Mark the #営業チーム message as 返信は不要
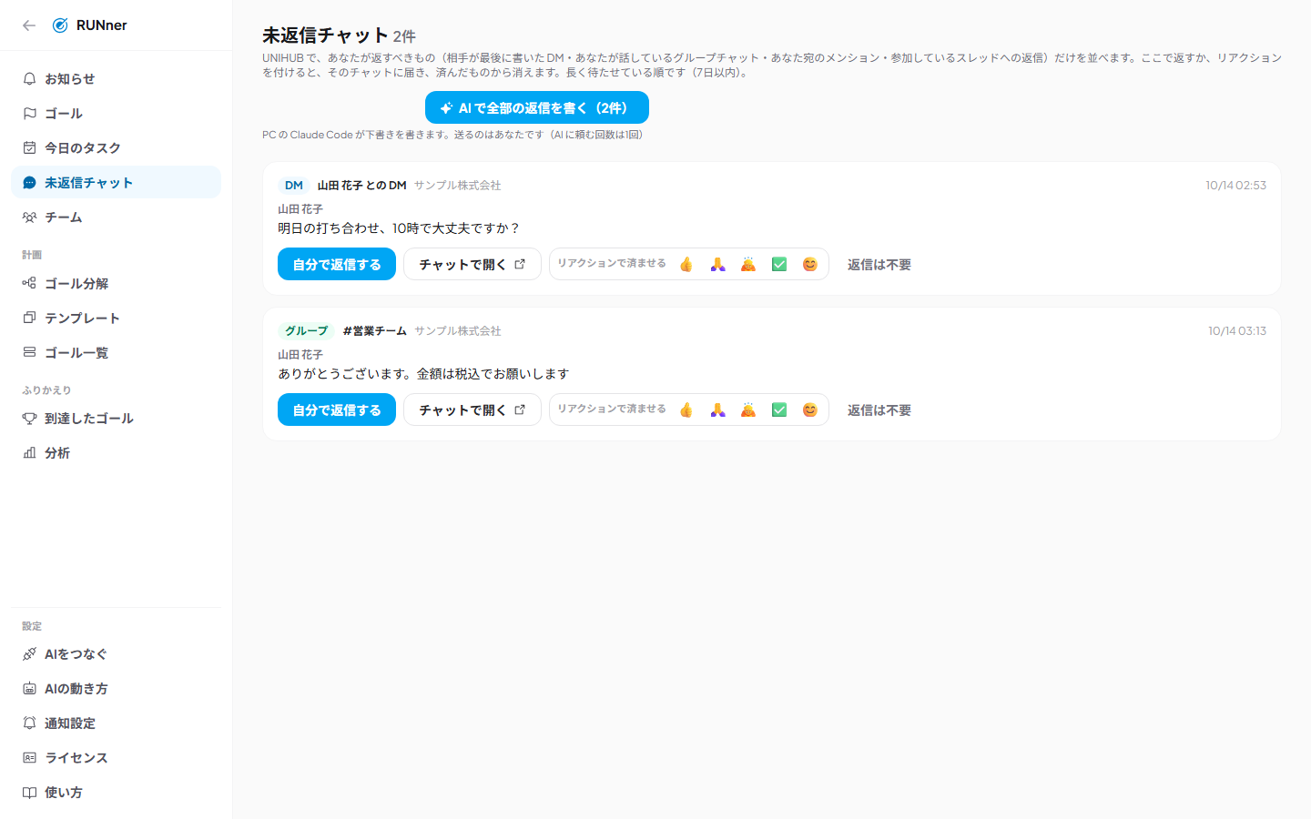The height and width of the screenshot is (819, 1311). [x=879, y=409]
